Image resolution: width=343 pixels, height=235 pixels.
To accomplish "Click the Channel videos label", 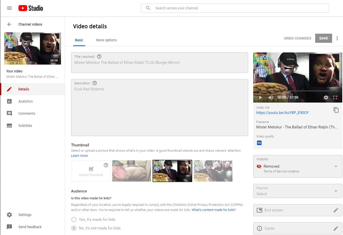I will click(30, 24).
